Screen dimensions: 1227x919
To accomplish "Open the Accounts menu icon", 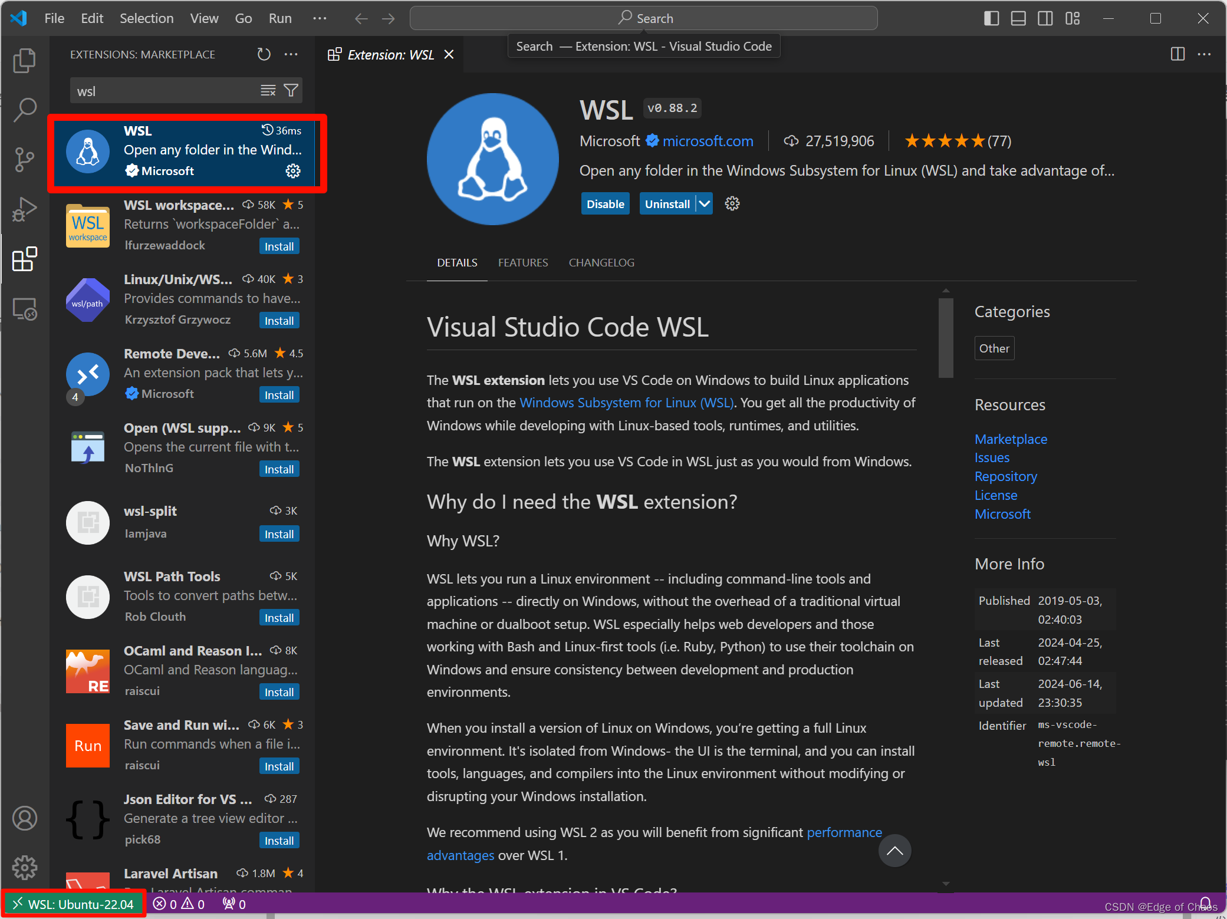I will (24, 818).
